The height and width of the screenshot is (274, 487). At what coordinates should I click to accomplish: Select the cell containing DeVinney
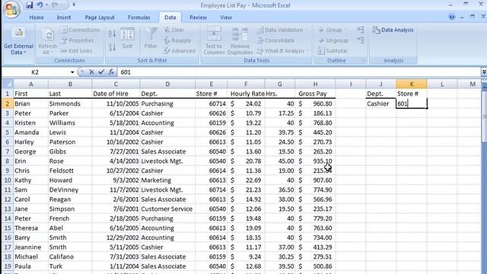click(70, 190)
